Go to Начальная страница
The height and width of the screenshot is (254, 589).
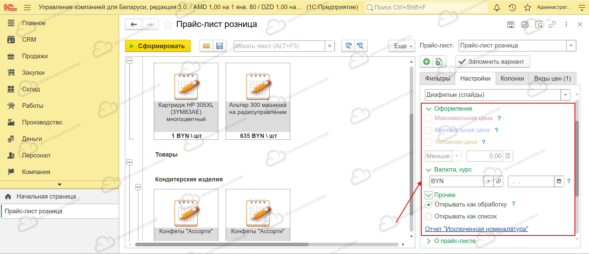pyautogui.click(x=46, y=196)
